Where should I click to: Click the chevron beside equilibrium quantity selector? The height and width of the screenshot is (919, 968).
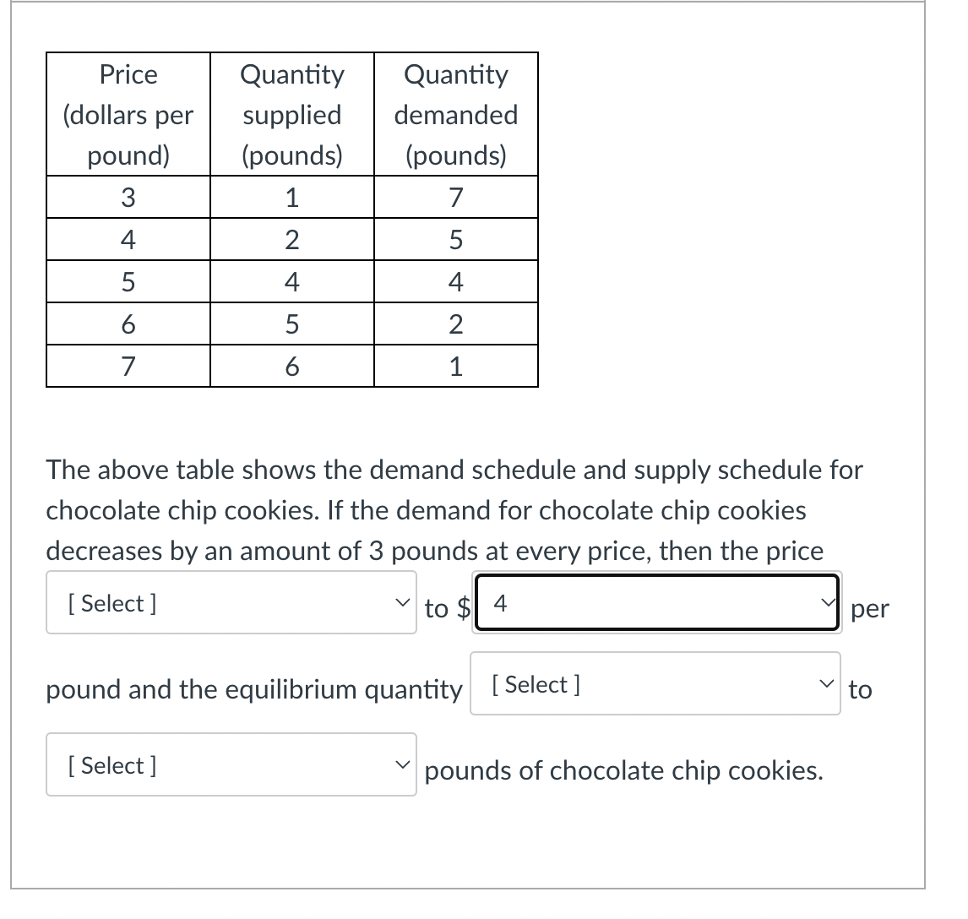tap(827, 684)
